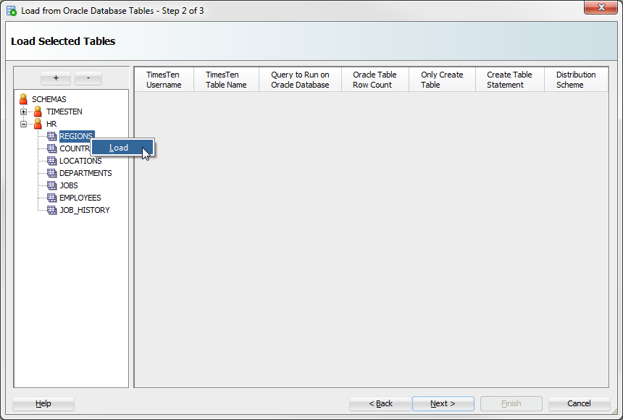Click the TimesTen Table Name column header
The width and height of the screenshot is (623, 420).
click(227, 80)
